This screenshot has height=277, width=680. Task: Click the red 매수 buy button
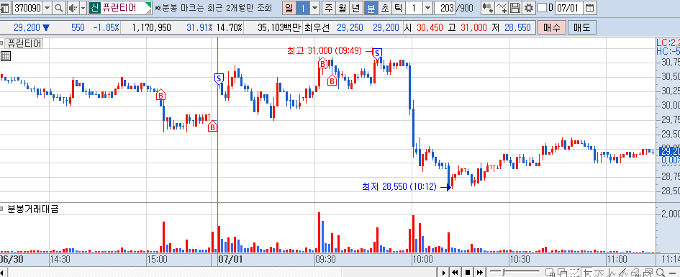click(552, 27)
